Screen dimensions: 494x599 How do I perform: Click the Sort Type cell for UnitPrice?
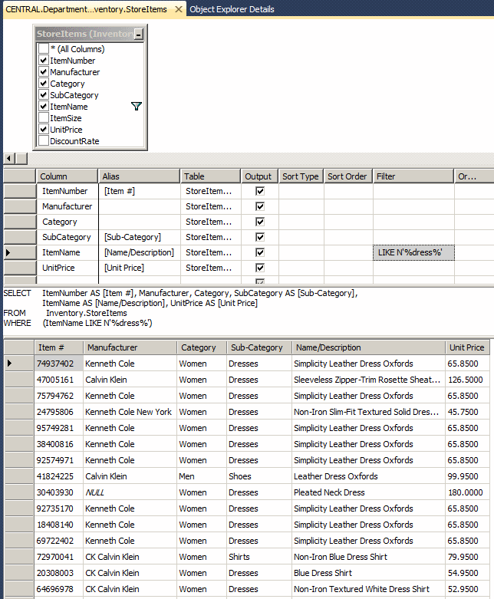301,268
